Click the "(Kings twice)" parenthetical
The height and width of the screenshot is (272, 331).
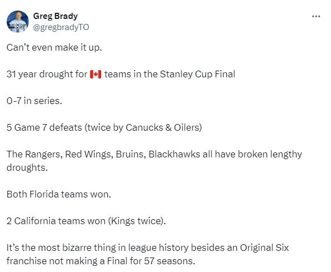point(136,221)
